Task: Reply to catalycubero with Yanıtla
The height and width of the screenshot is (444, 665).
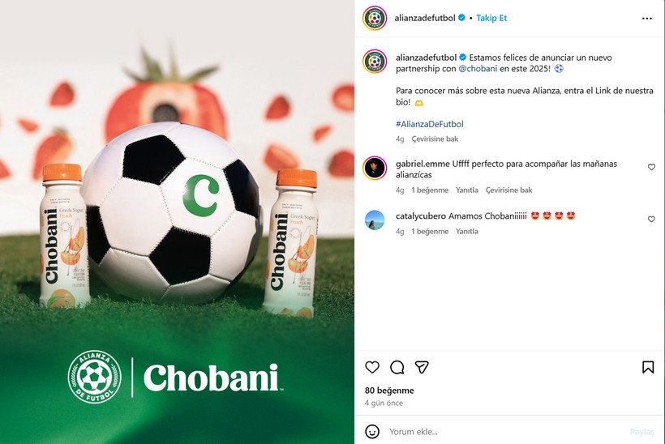Action: [x=467, y=232]
